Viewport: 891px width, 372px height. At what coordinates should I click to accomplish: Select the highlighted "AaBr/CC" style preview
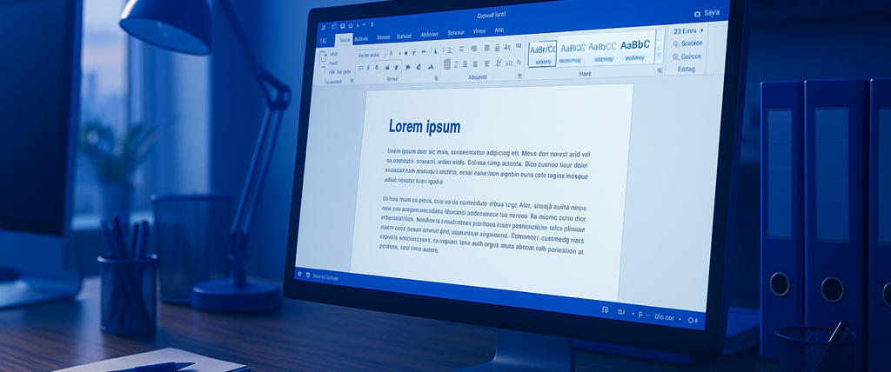pyautogui.click(x=544, y=48)
